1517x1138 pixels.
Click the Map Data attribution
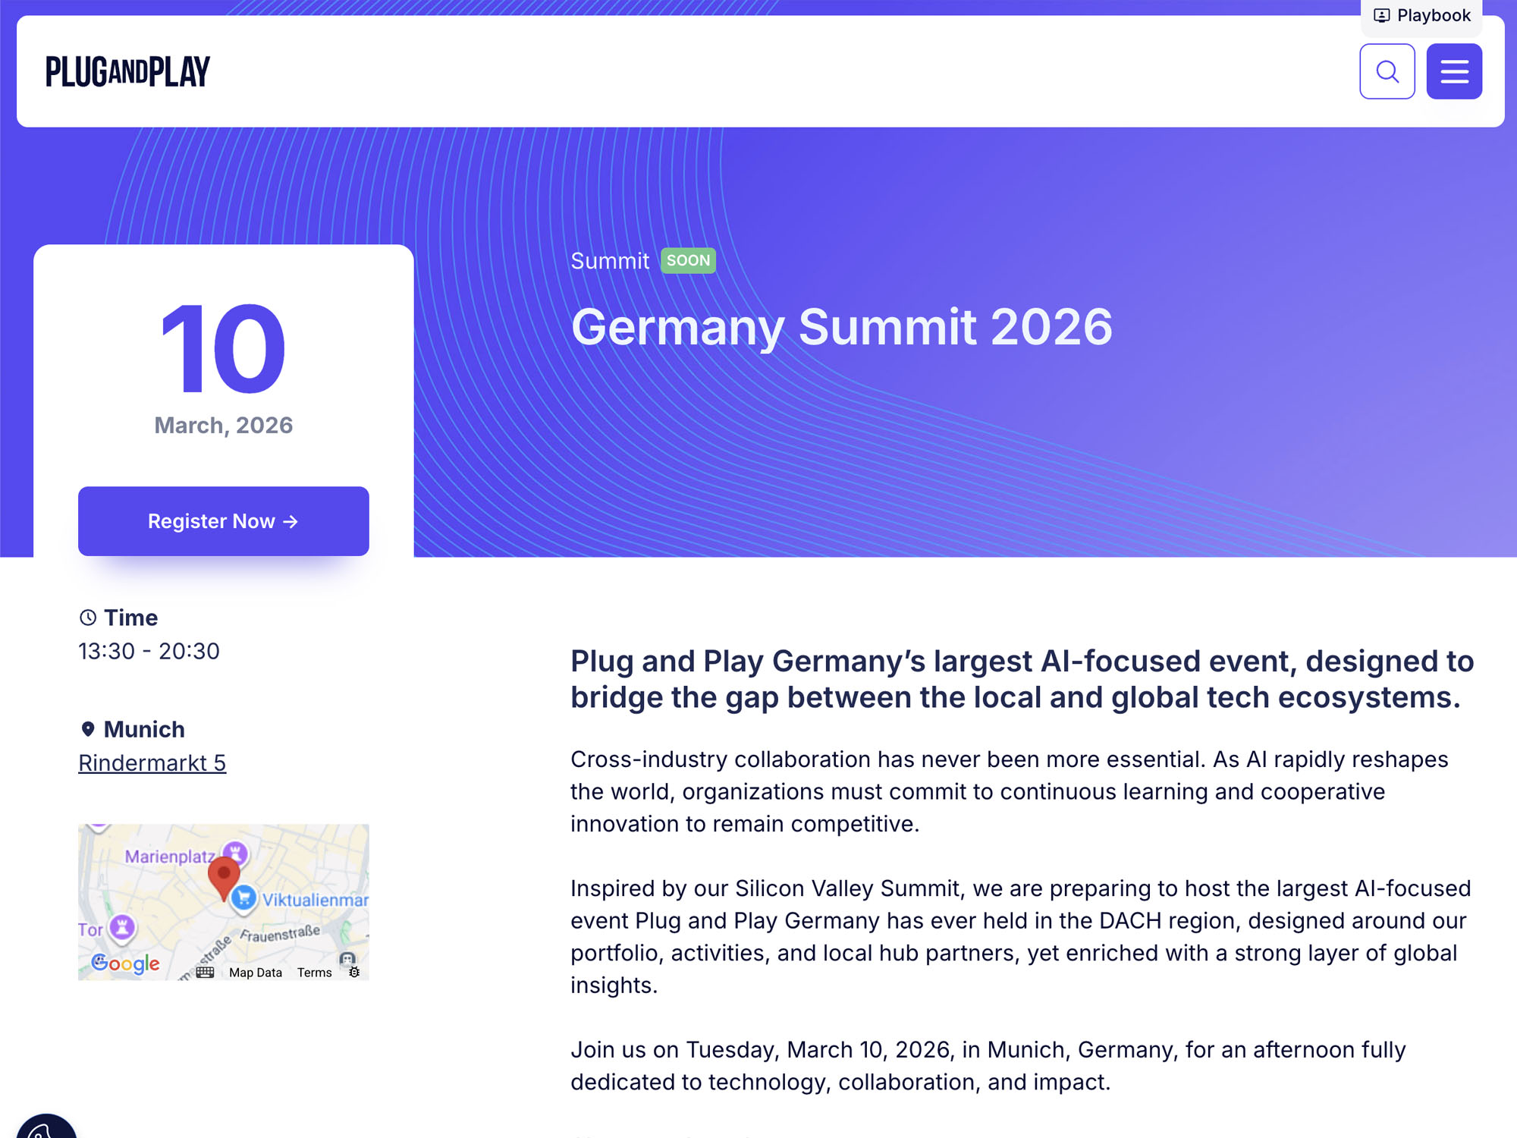pos(256,973)
